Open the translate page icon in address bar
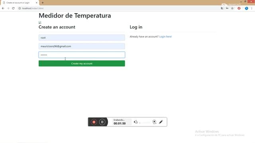 222,8
